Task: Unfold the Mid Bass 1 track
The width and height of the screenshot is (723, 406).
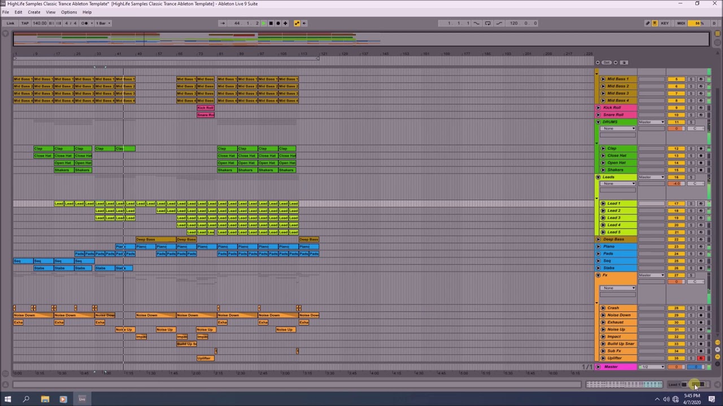Action: pos(603,79)
